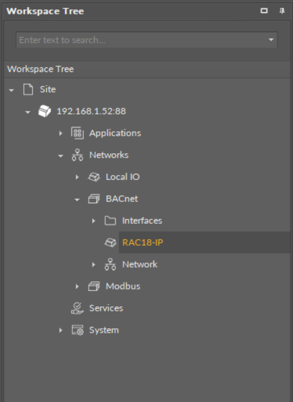
Task: Click the Local IO device icon
Action: pyautogui.click(x=94, y=177)
